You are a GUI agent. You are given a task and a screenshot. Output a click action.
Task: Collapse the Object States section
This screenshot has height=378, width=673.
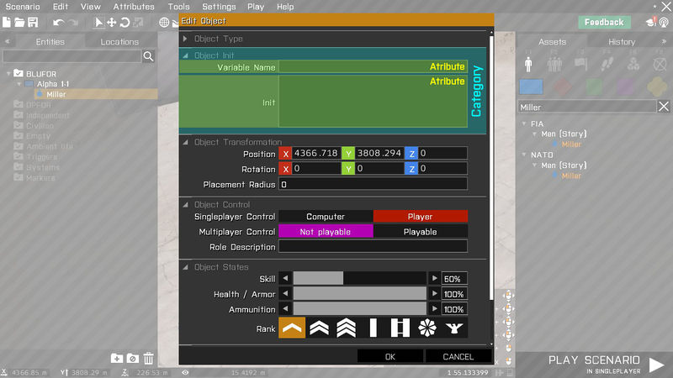tap(186, 267)
